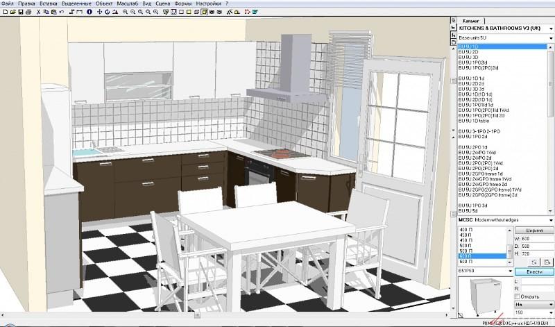Click the blue Info circle icon
The height and width of the screenshot is (327, 555).
pos(89,12)
